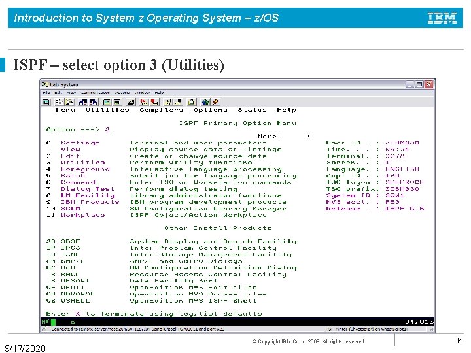Open ISPF Utilities action bar item
Image resolution: width=471 pixels, height=353 pixels.
point(107,110)
